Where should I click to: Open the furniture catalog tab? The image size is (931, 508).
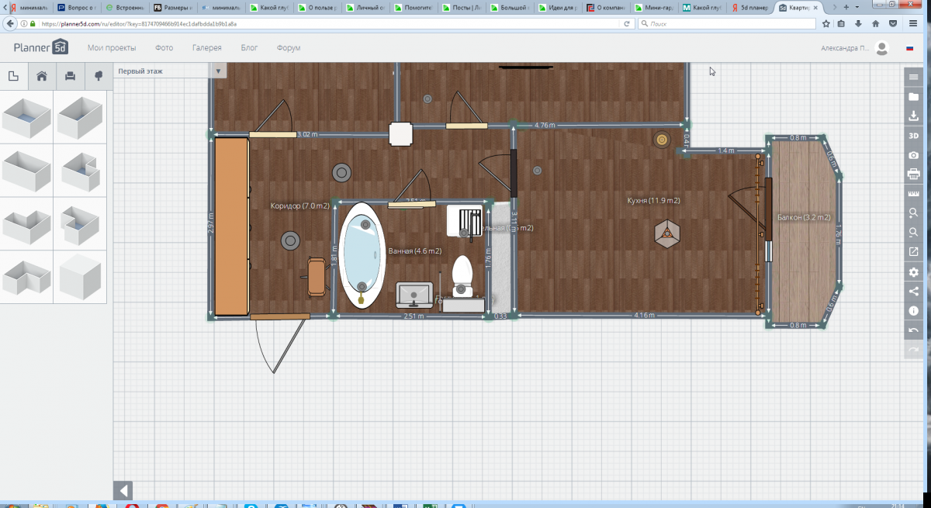(70, 76)
